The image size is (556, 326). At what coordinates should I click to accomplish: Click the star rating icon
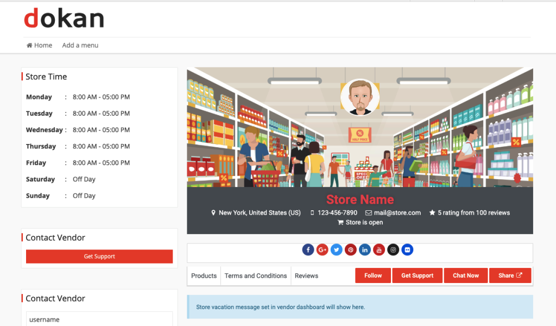point(432,213)
